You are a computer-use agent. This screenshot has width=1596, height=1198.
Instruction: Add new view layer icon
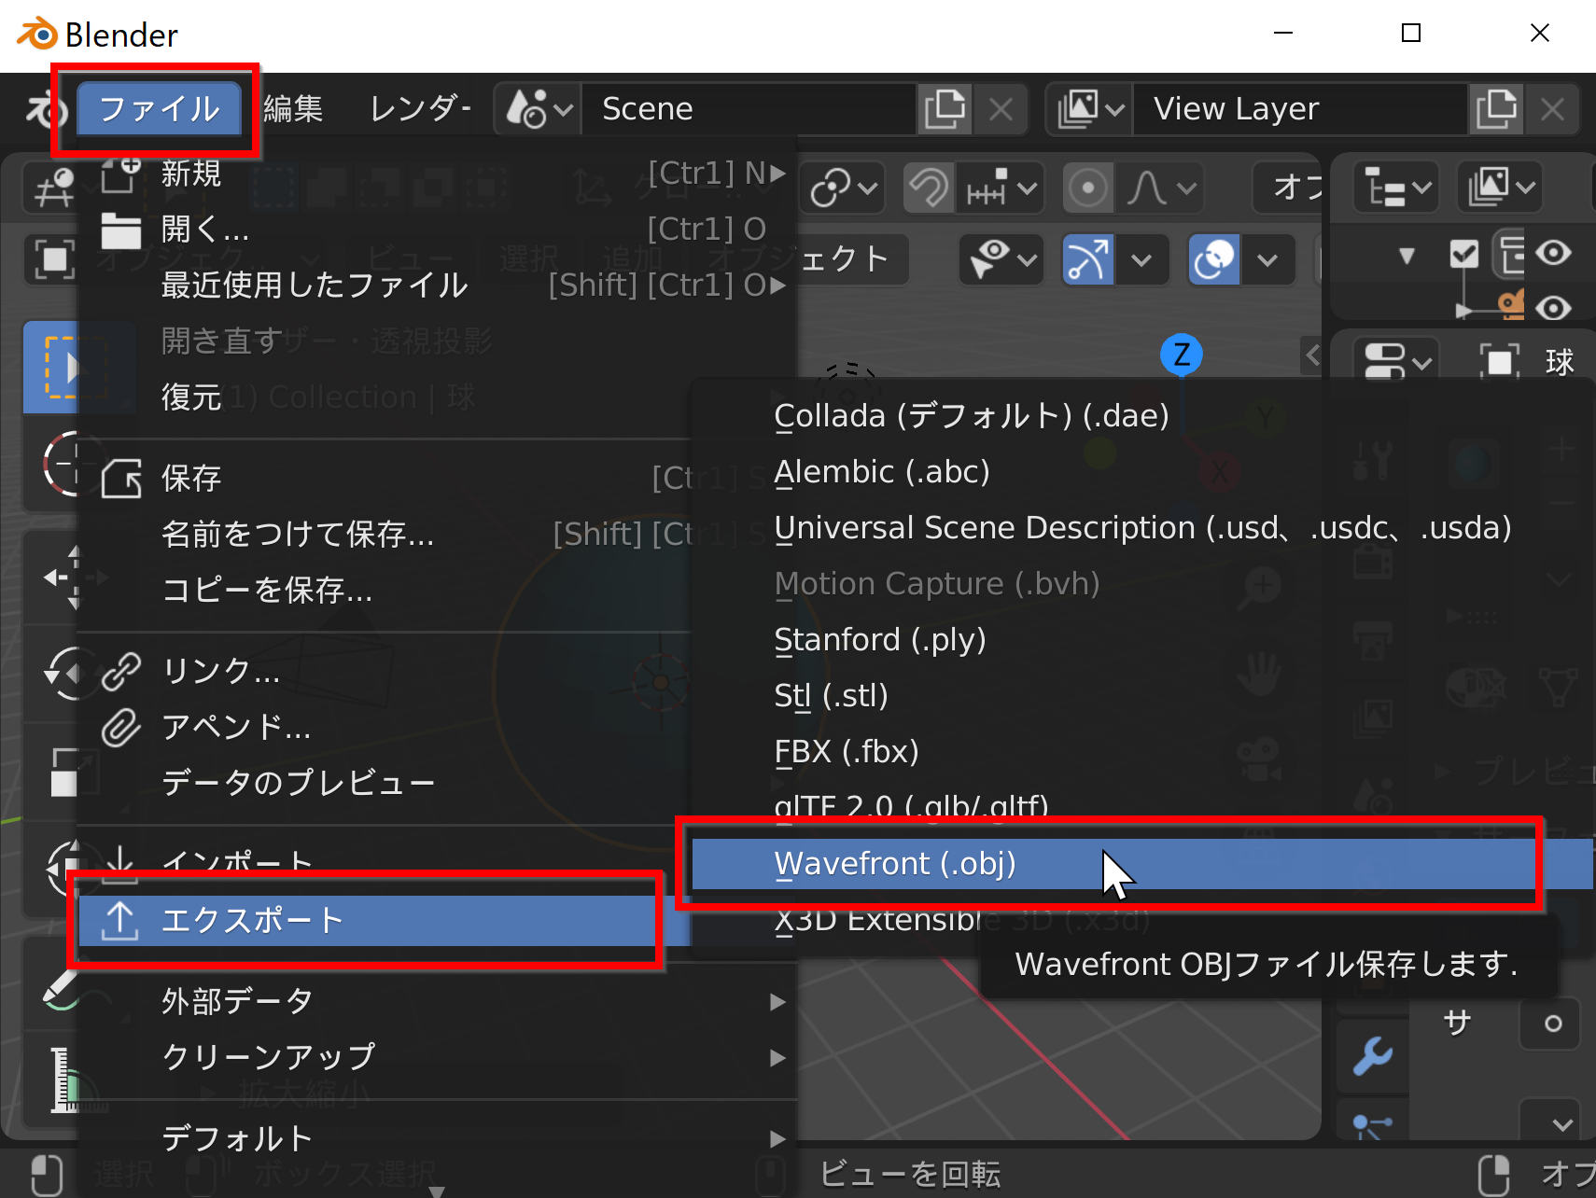coord(1496,109)
